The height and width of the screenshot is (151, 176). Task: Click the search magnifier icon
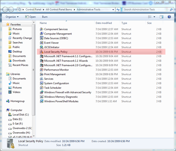click(x=171, y=9)
